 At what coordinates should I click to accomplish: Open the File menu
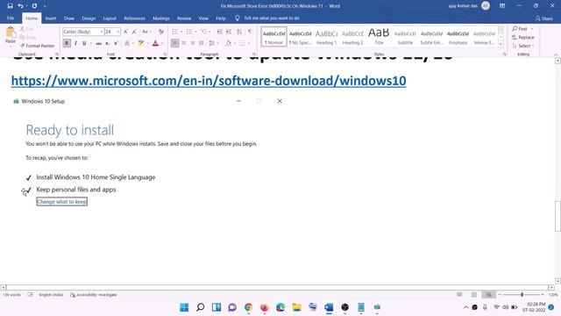pos(11,18)
